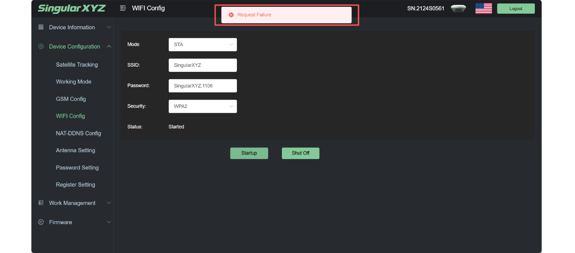Expand the Firmware menu chevron
Viewport: 575px width, 253px height.
tap(109, 222)
